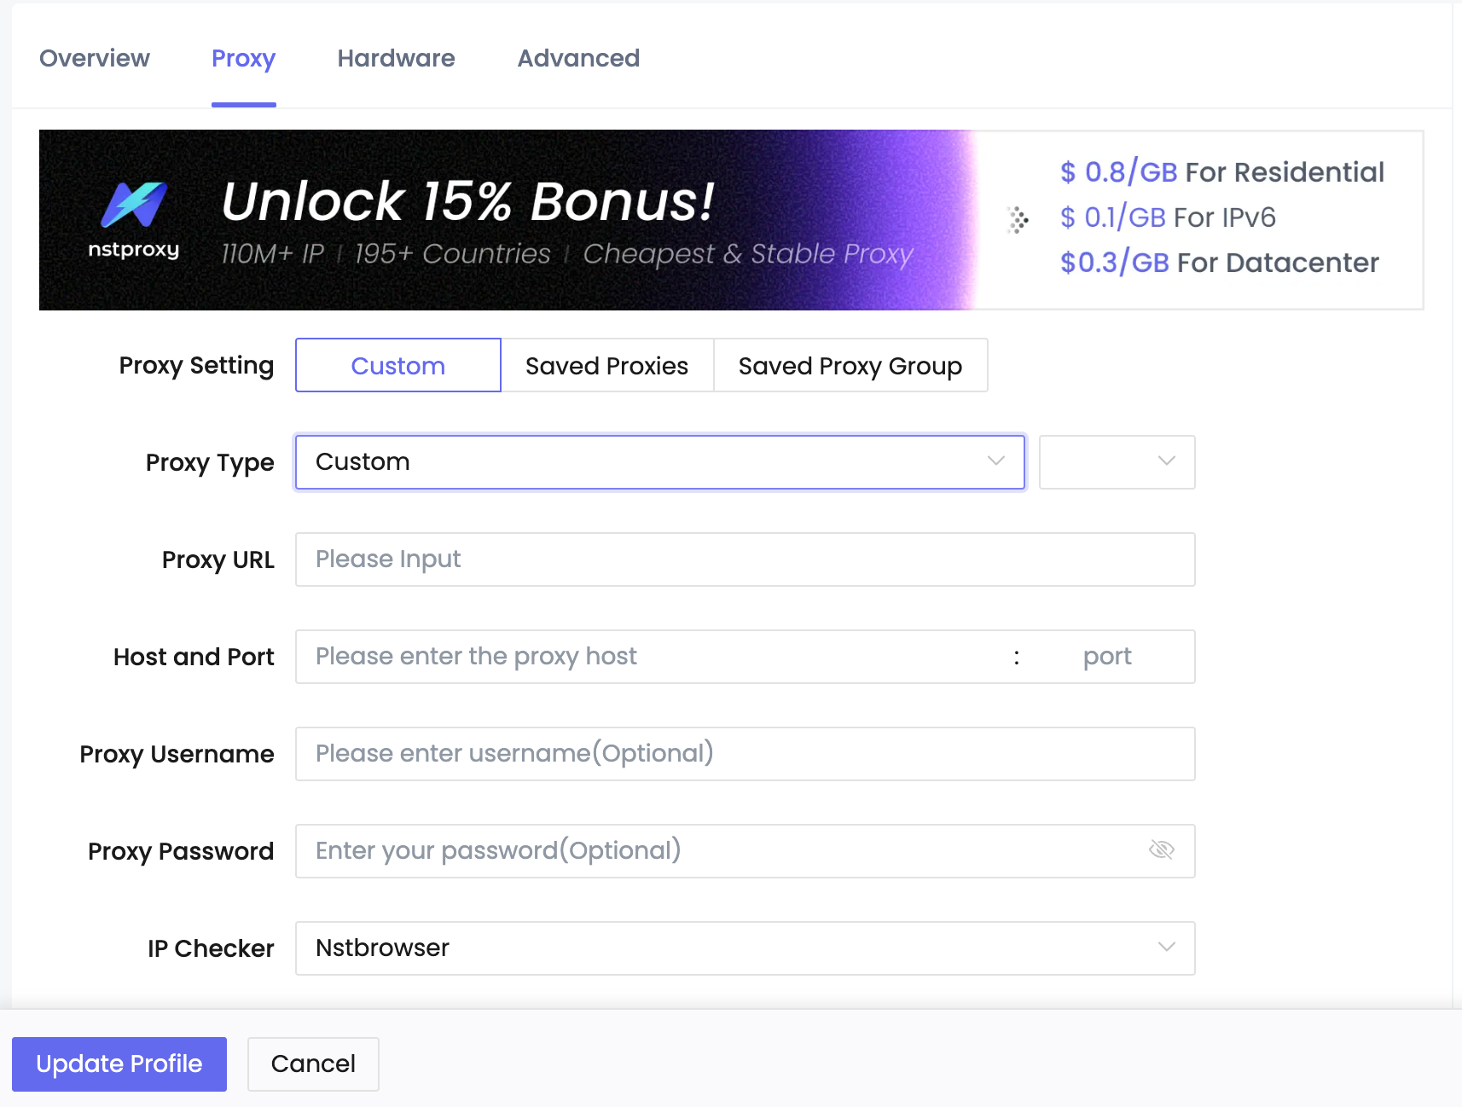Focus the Proxy URL input field
This screenshot has width=1462, height=1107.
click(x=745, y=559)
